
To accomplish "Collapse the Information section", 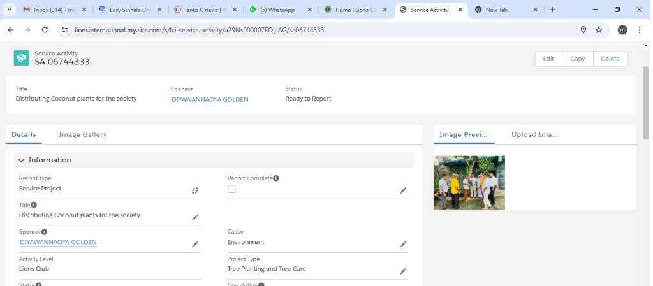I will click(x=214, y=160).
